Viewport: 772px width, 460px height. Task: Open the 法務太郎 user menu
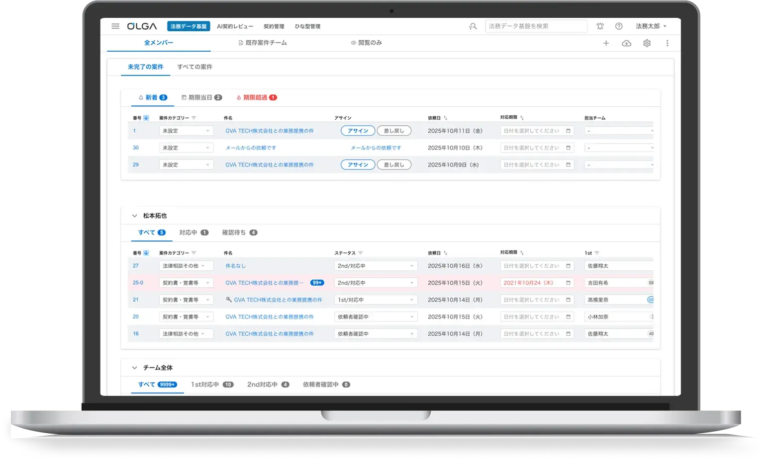651,26
